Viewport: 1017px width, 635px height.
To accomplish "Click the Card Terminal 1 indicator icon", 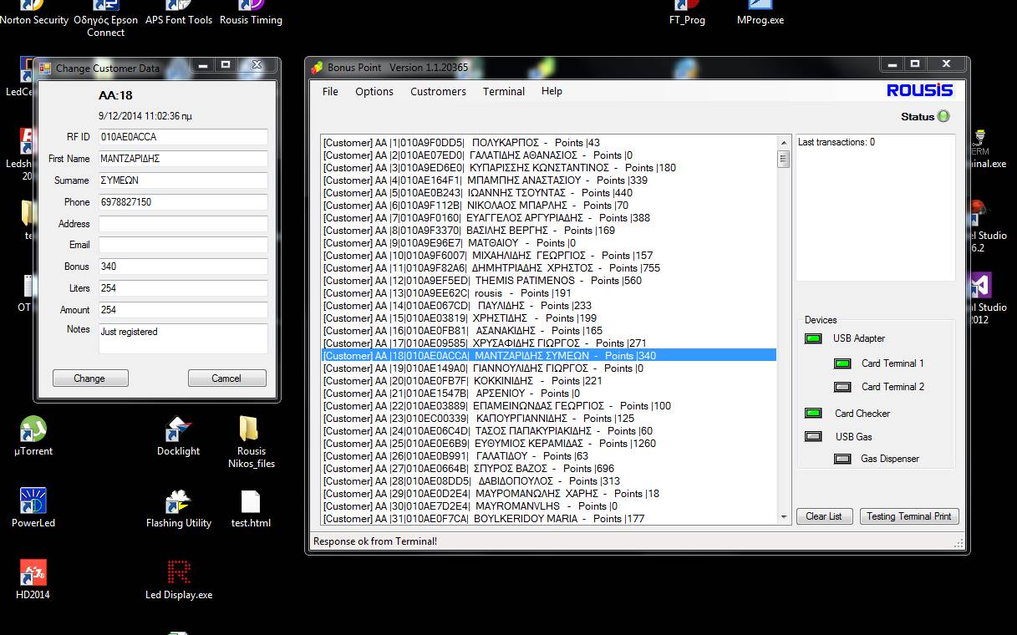I will coord(842,363).
